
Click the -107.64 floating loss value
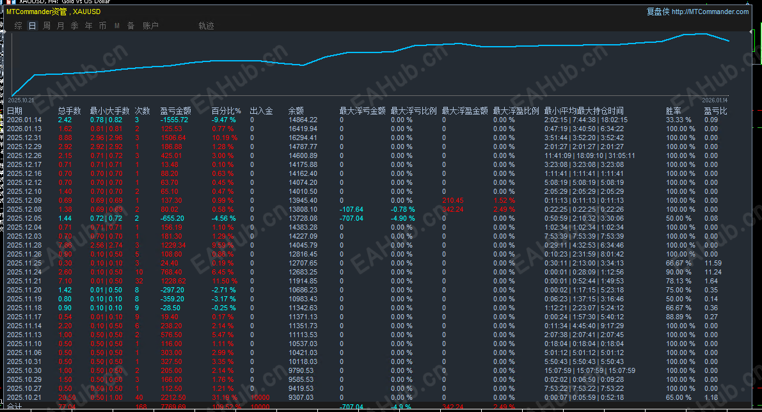point(351,209)
